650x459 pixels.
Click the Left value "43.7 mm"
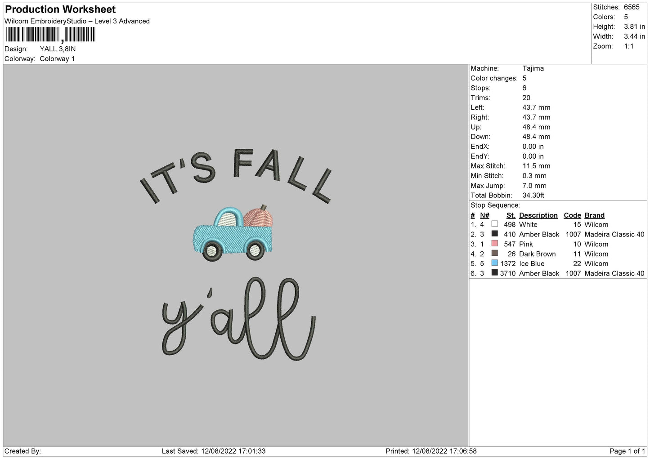pos(536,107)
